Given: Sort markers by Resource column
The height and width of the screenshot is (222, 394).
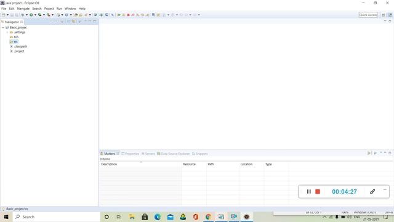Looking at the screenshot, I should (x=194, y=164).
